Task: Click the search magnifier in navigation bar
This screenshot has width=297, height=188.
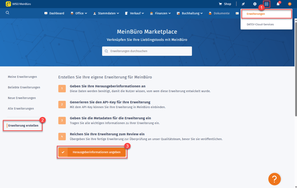Action: tap(8, 13)
